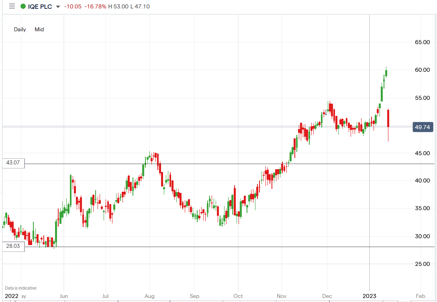Screen dimensions: 437x302
Task: Click the Aug date axis label
Action: coord(149,296)
